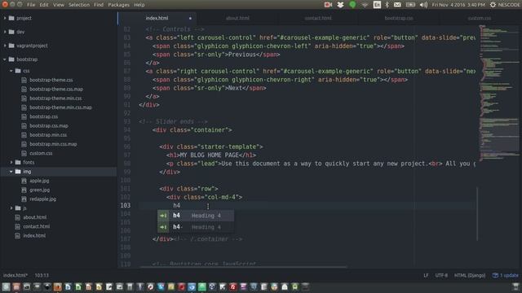This screenshot has width=522, height=293.
Task: Click the horizontal scrollbar below the editor
Action: point(243,267)
